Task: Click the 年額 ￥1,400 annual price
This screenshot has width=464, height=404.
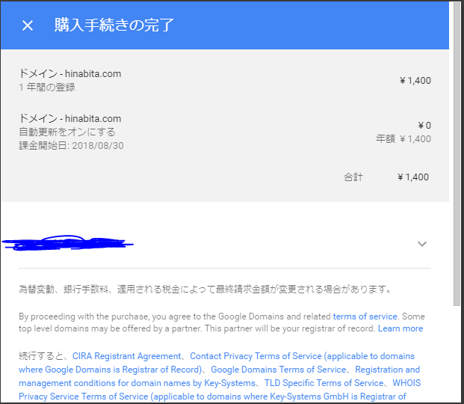Action: tap(403, 138)
